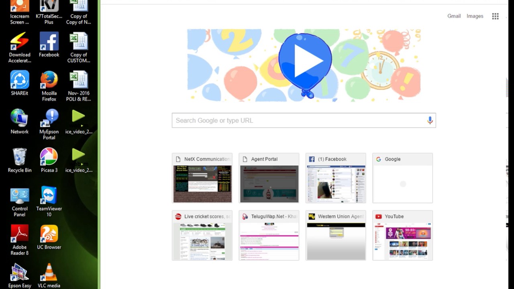Screen dimensions: 514x289
Task: Open Agent Portal most-visited tile
Action: point(269,178)
